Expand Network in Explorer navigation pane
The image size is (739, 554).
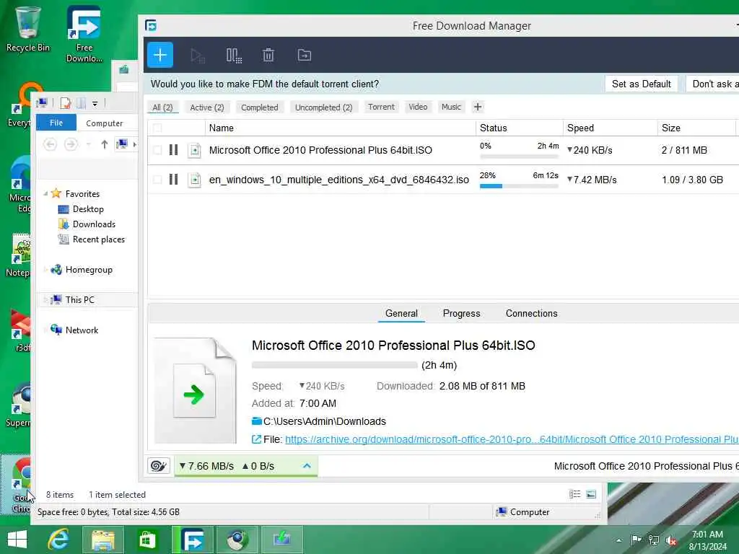pos(45,330)
